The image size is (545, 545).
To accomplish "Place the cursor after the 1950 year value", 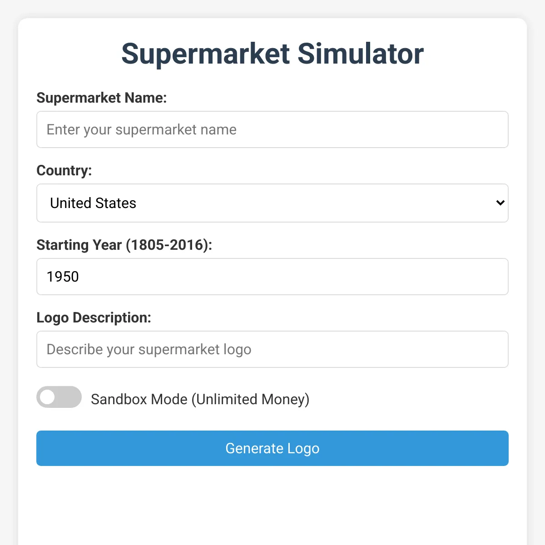I will pos(80,277).
